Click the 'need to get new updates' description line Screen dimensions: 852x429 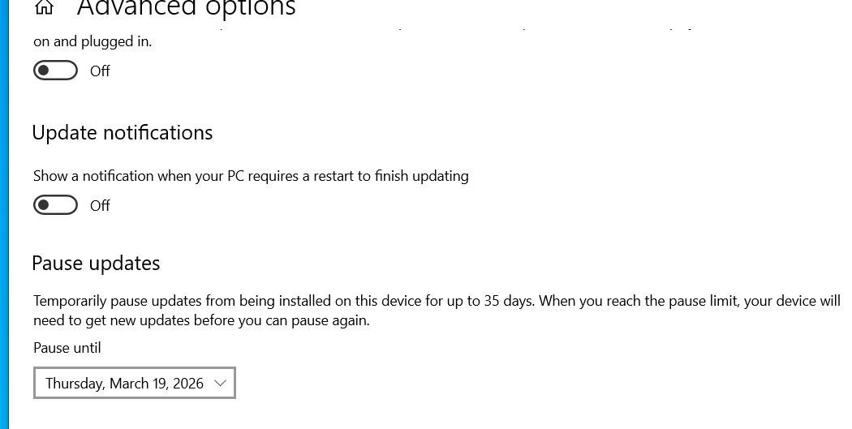[x=201, y=320]
